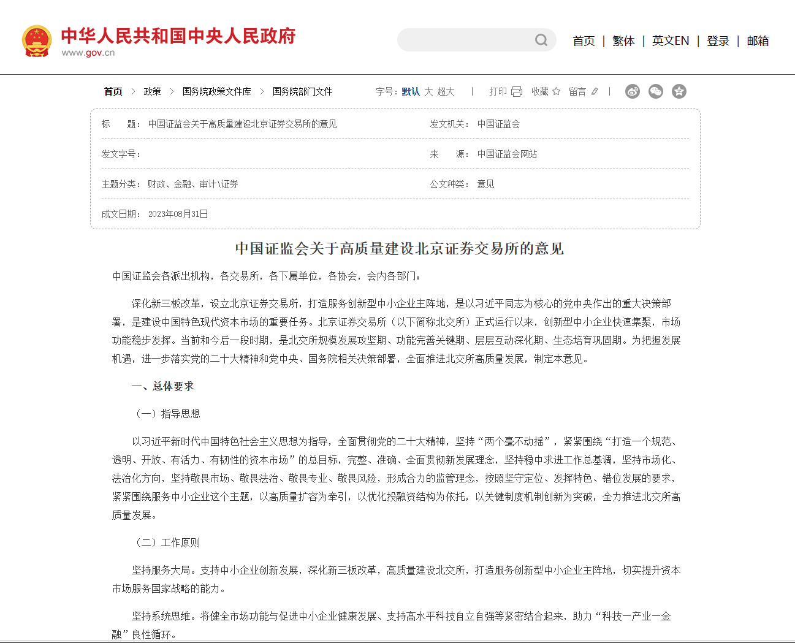
Task: Open 邮箱 from top navigation
Action: [x=758, y=41]
